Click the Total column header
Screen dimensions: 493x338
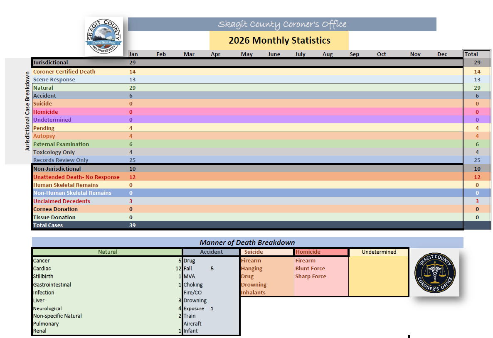[x=471, y=54]
